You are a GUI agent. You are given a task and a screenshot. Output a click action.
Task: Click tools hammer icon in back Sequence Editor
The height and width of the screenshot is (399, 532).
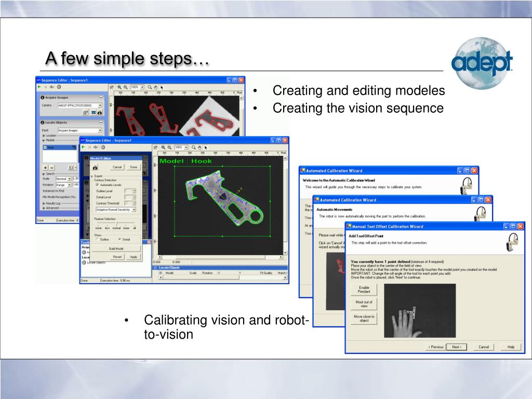pyautogui.click(x=111, y=87)
